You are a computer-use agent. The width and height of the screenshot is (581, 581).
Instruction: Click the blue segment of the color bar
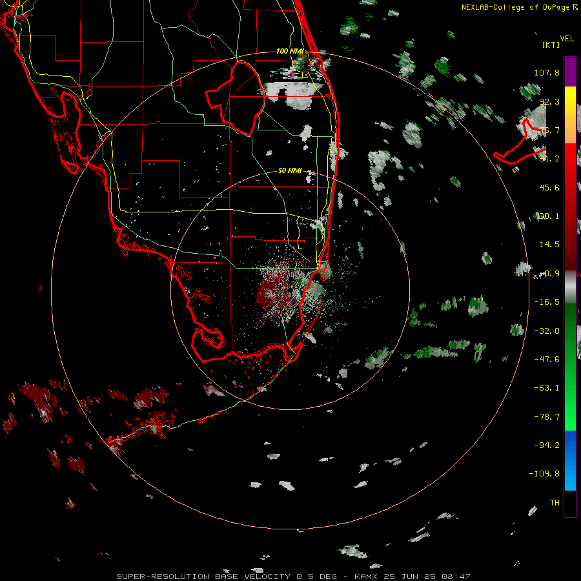point(570,460)
